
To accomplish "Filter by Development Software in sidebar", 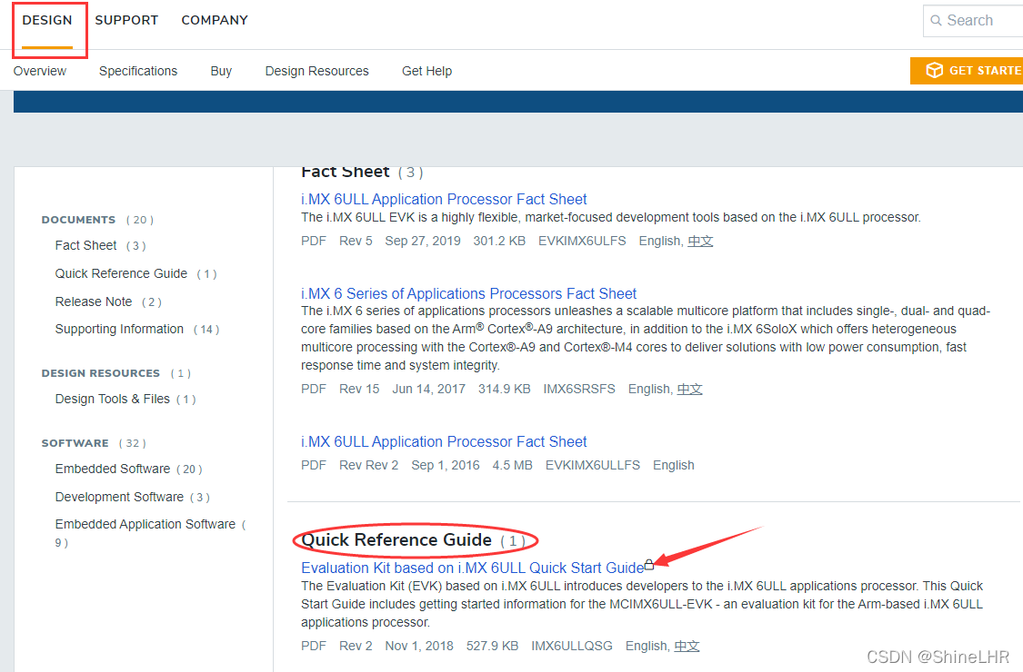I will click(119, 497).
